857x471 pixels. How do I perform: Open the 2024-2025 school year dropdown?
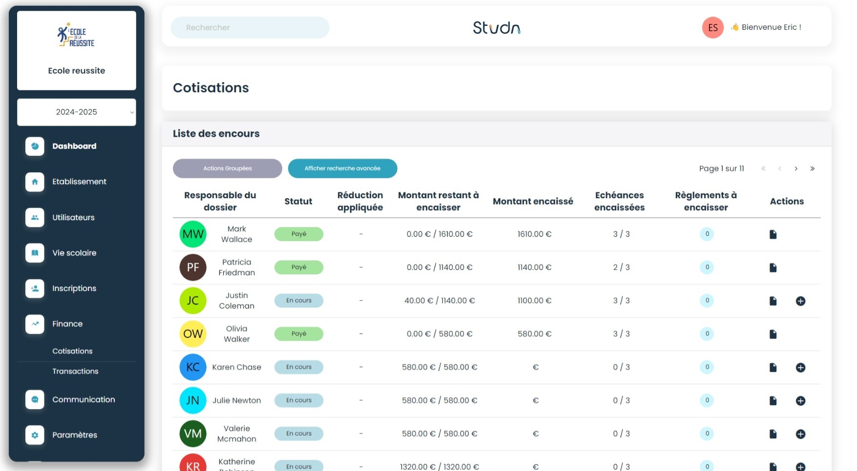click(77, 112)
